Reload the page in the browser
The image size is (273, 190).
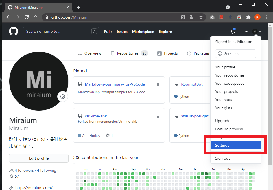(27, 17)
